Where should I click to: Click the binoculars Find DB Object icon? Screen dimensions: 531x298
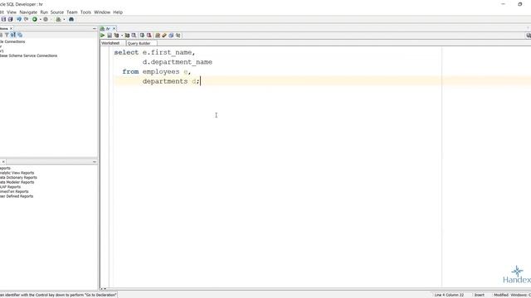[71, 19]
